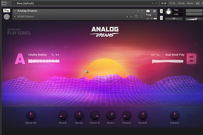
Task: Go to next sound for layer A
Action: click(x=58, y=55)
